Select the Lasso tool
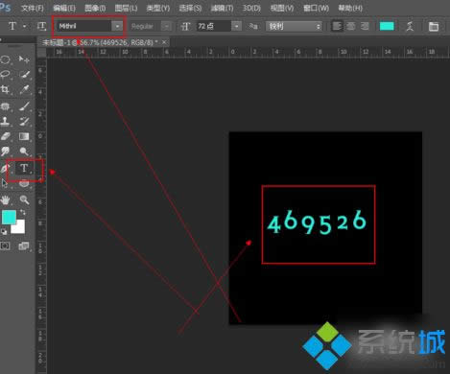The height and width of the screenshot is (374, 450). [x=6, y=75]
